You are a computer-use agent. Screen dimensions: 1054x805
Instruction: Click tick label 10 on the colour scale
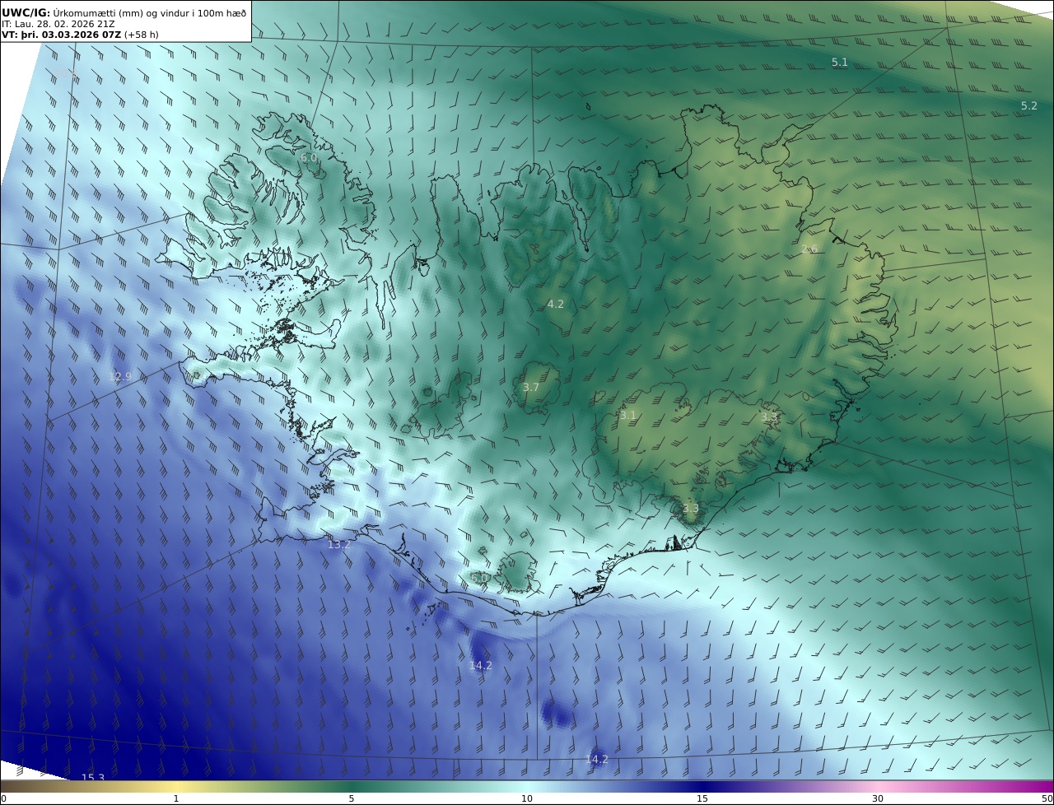tap(527, 798)
